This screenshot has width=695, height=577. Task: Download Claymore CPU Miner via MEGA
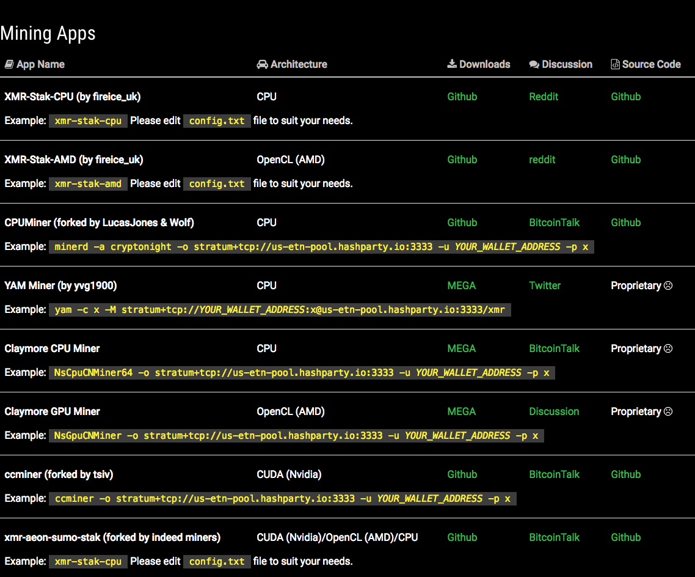click(x=461, y=348)
